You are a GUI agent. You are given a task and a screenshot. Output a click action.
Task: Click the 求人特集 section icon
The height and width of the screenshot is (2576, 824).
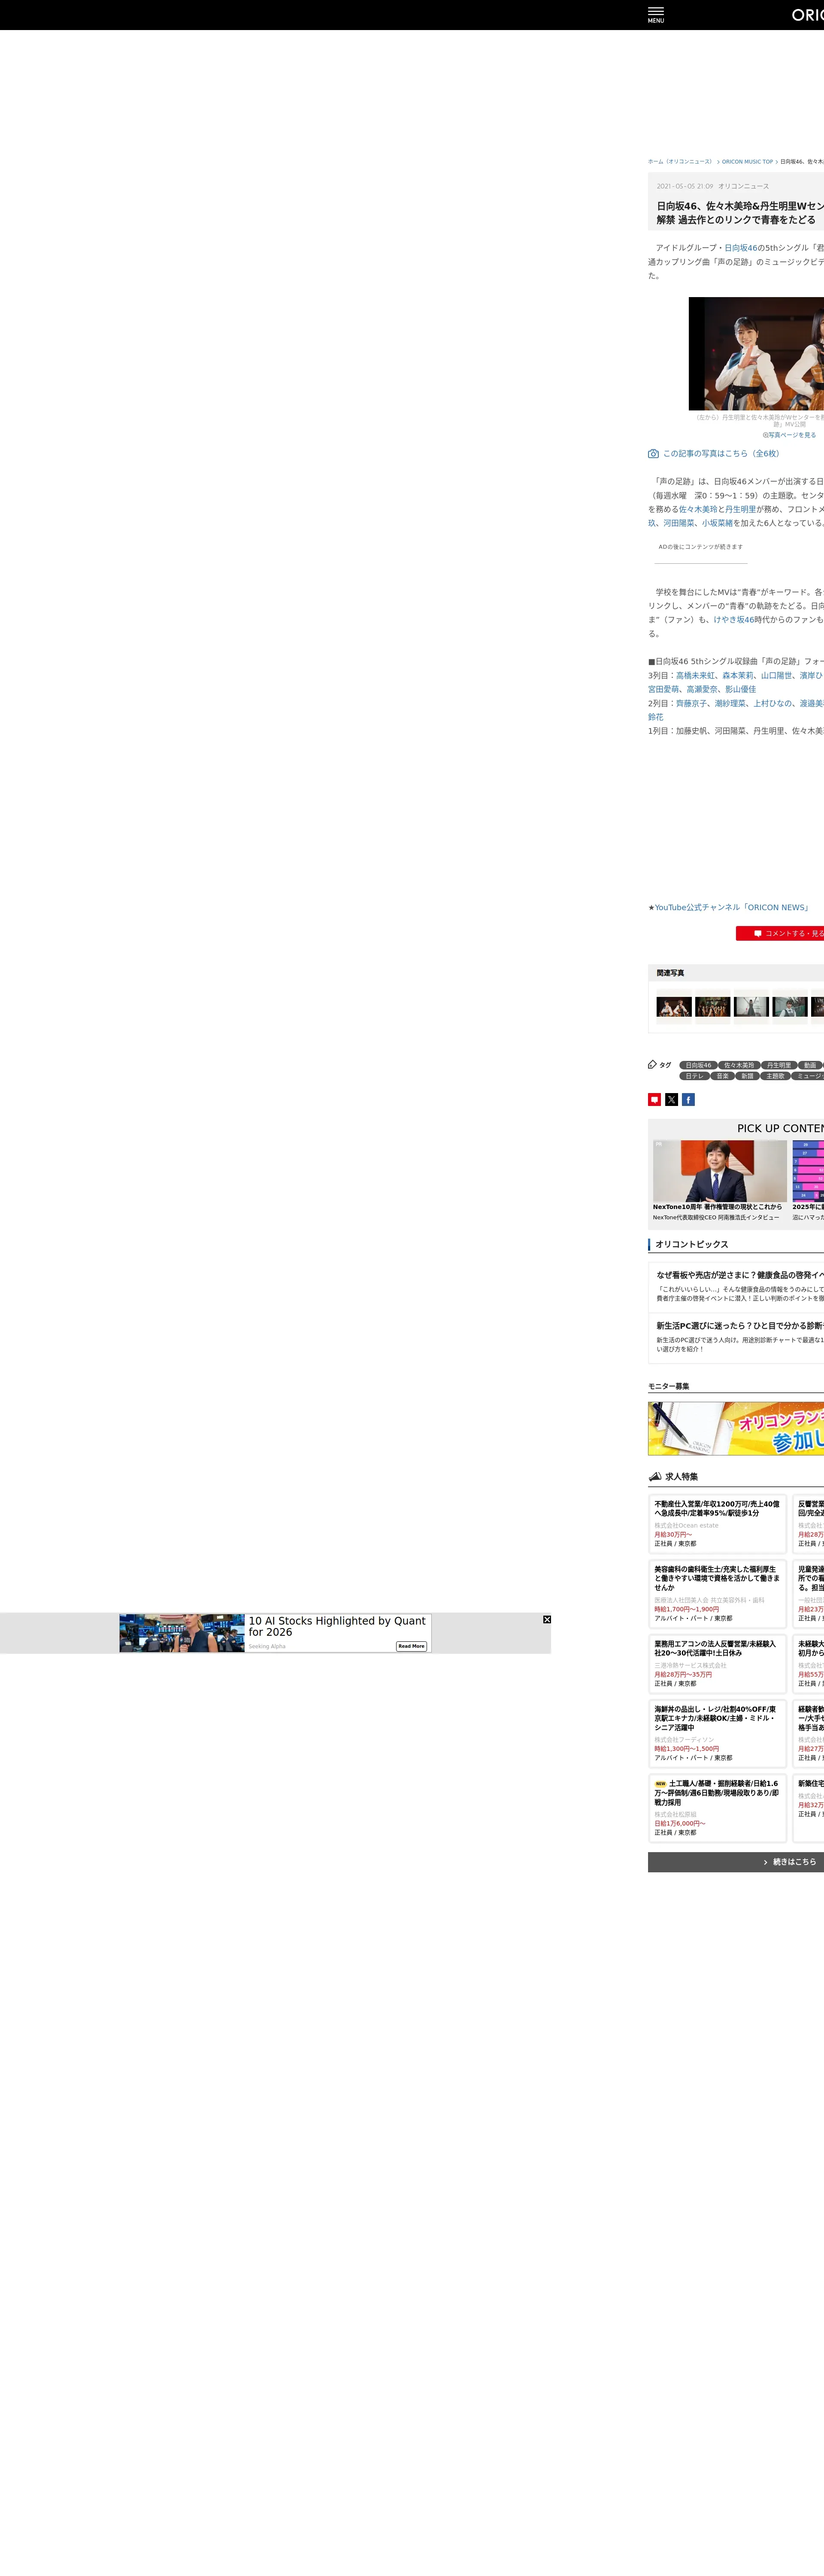(655, 1476)
